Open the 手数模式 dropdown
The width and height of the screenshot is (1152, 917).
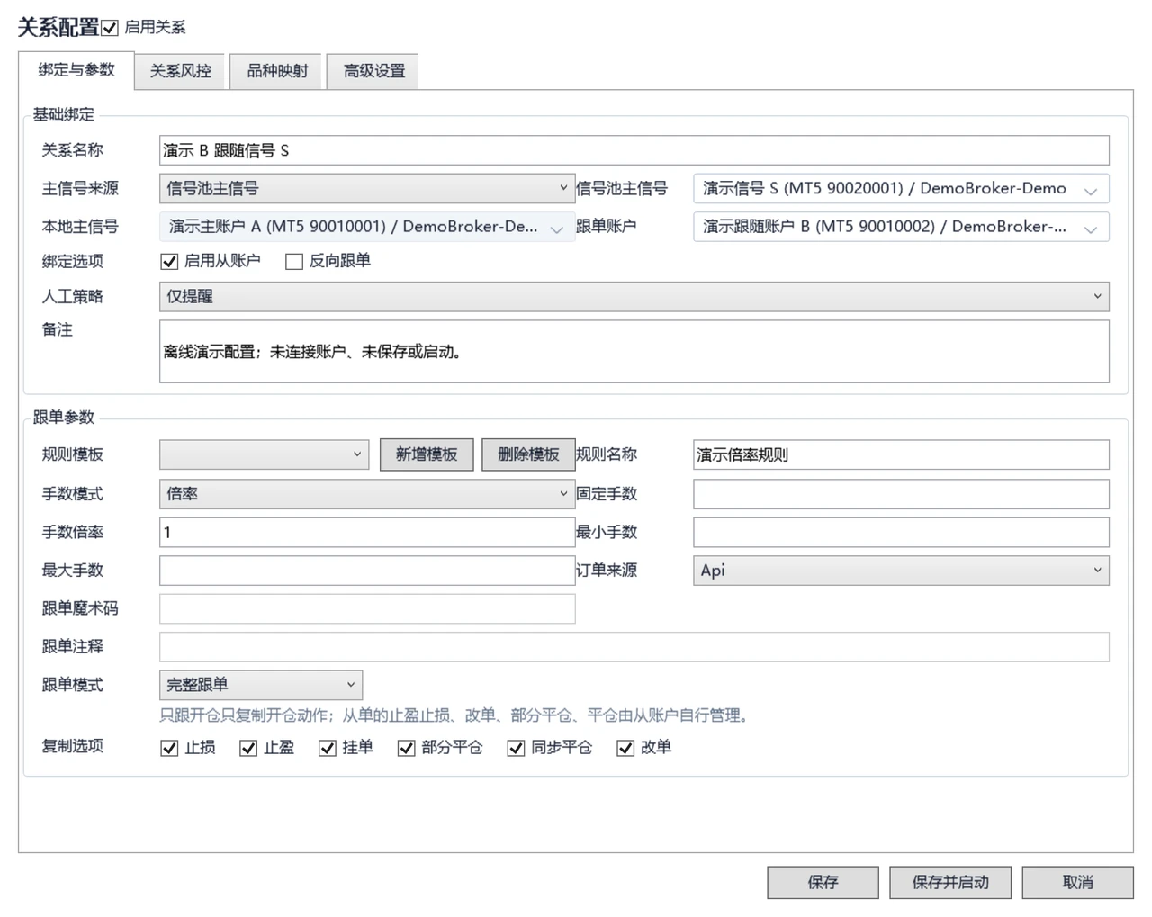(367, 494)
